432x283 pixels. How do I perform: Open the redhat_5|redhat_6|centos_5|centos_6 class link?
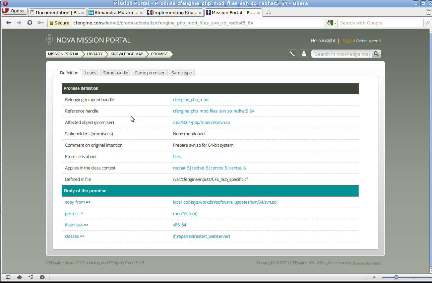click(209, 168)
